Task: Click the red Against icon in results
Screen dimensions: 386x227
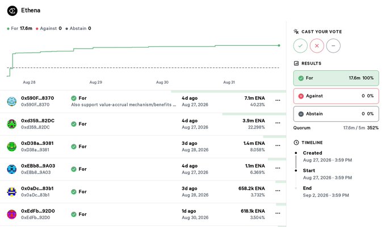Action: tap(301, 96)
